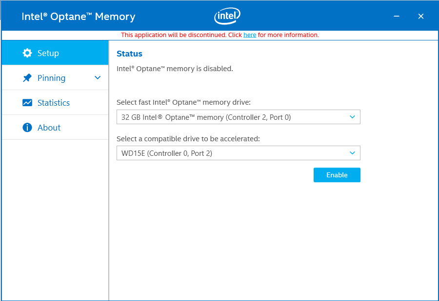This screenshot has width=439, height=301.
Task: Follow the 'here' discontinuation link
Action: pos(250,35)
